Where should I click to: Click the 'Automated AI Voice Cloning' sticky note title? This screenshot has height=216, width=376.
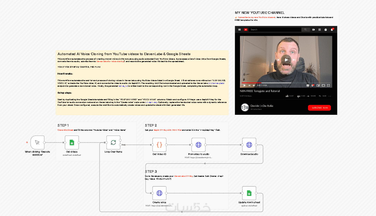pyautogui.click(x=124, y=54)
